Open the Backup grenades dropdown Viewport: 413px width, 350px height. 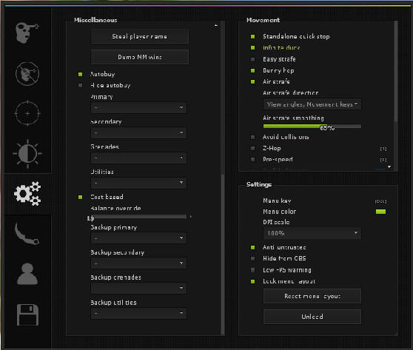[139, 289]
